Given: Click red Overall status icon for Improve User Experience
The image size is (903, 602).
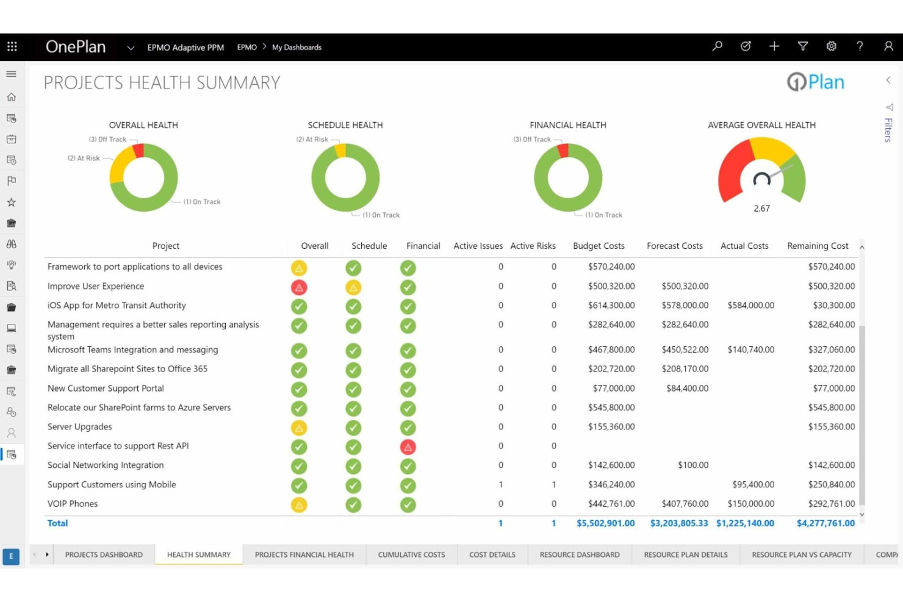Looking at the screenshot, I should [299, 287].
